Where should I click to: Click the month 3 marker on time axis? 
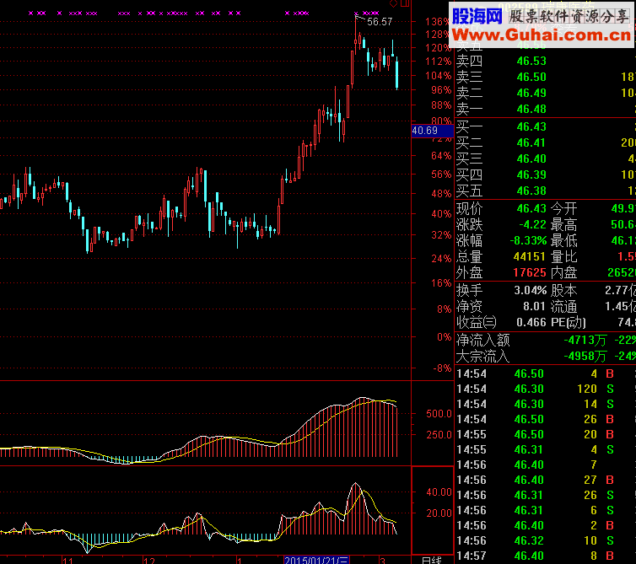(x=382, y=561)
